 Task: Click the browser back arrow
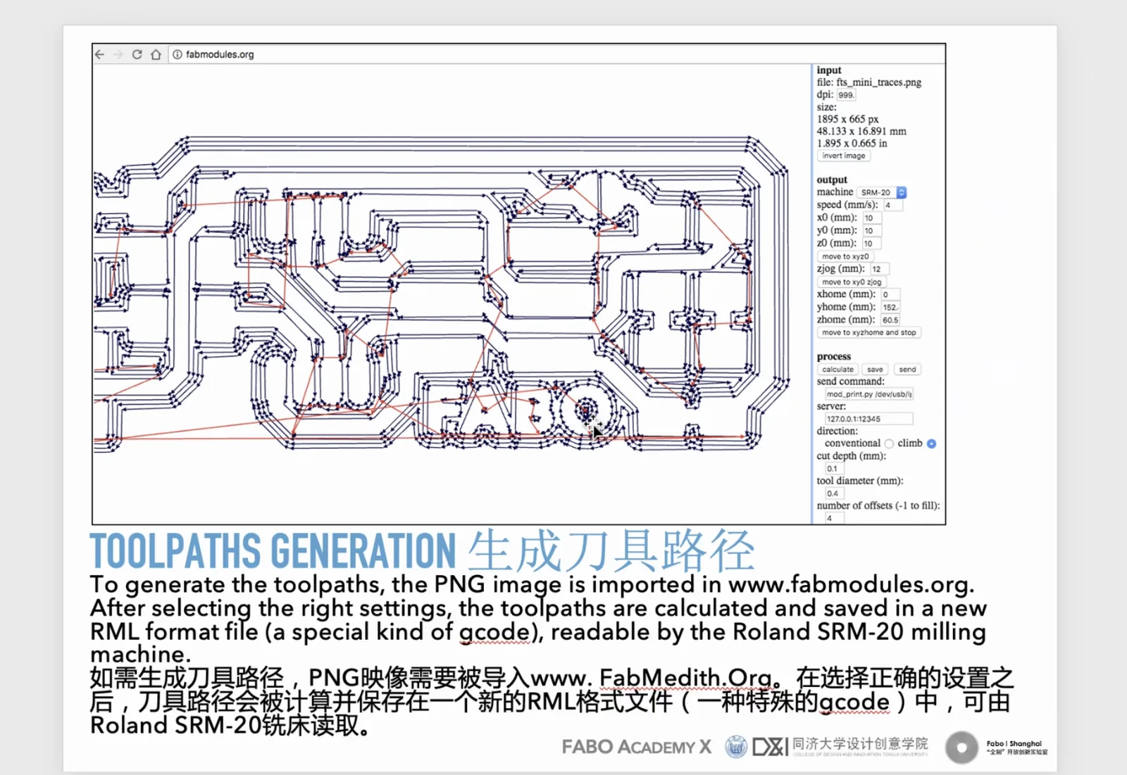click(98, 54)
